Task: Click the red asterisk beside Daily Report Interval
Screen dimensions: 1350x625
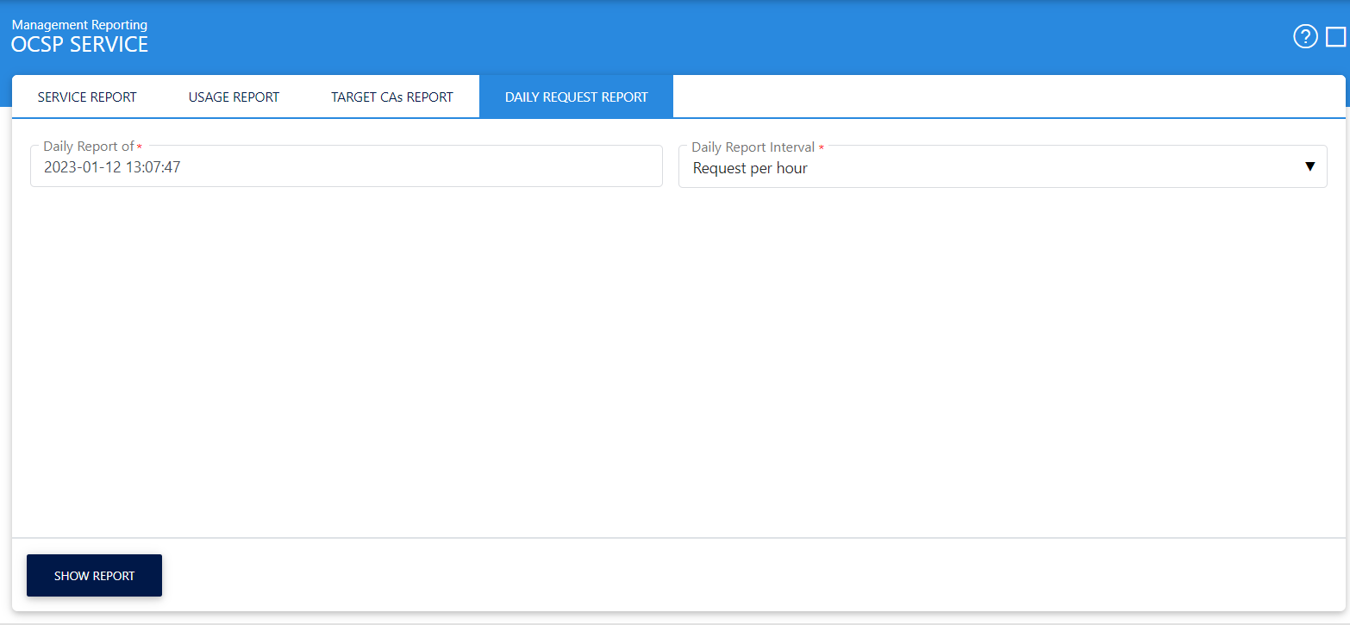Action: (x=821, y=148)
